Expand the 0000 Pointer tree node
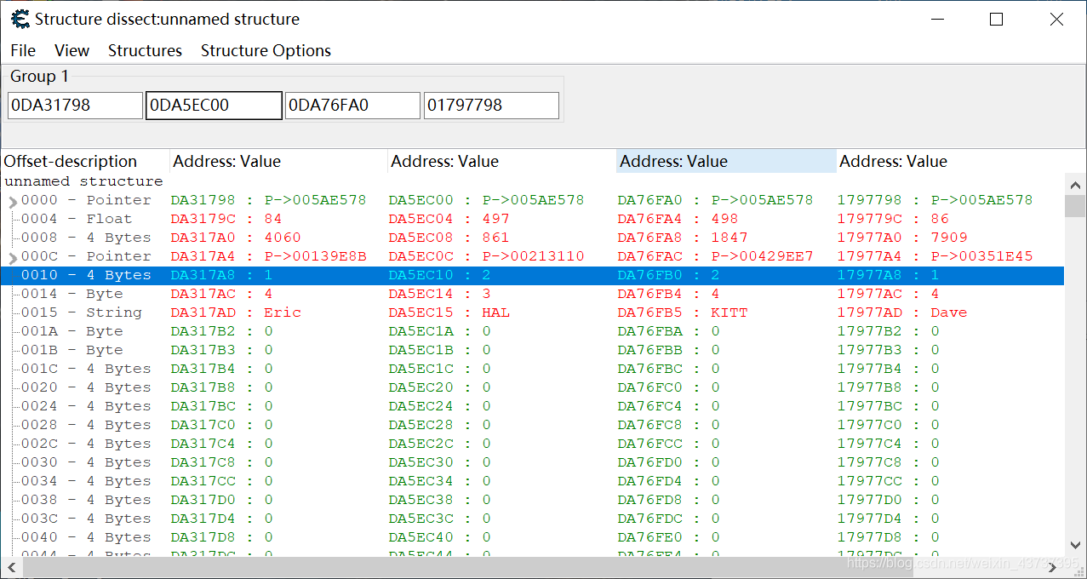 click(x=13, y=202)
